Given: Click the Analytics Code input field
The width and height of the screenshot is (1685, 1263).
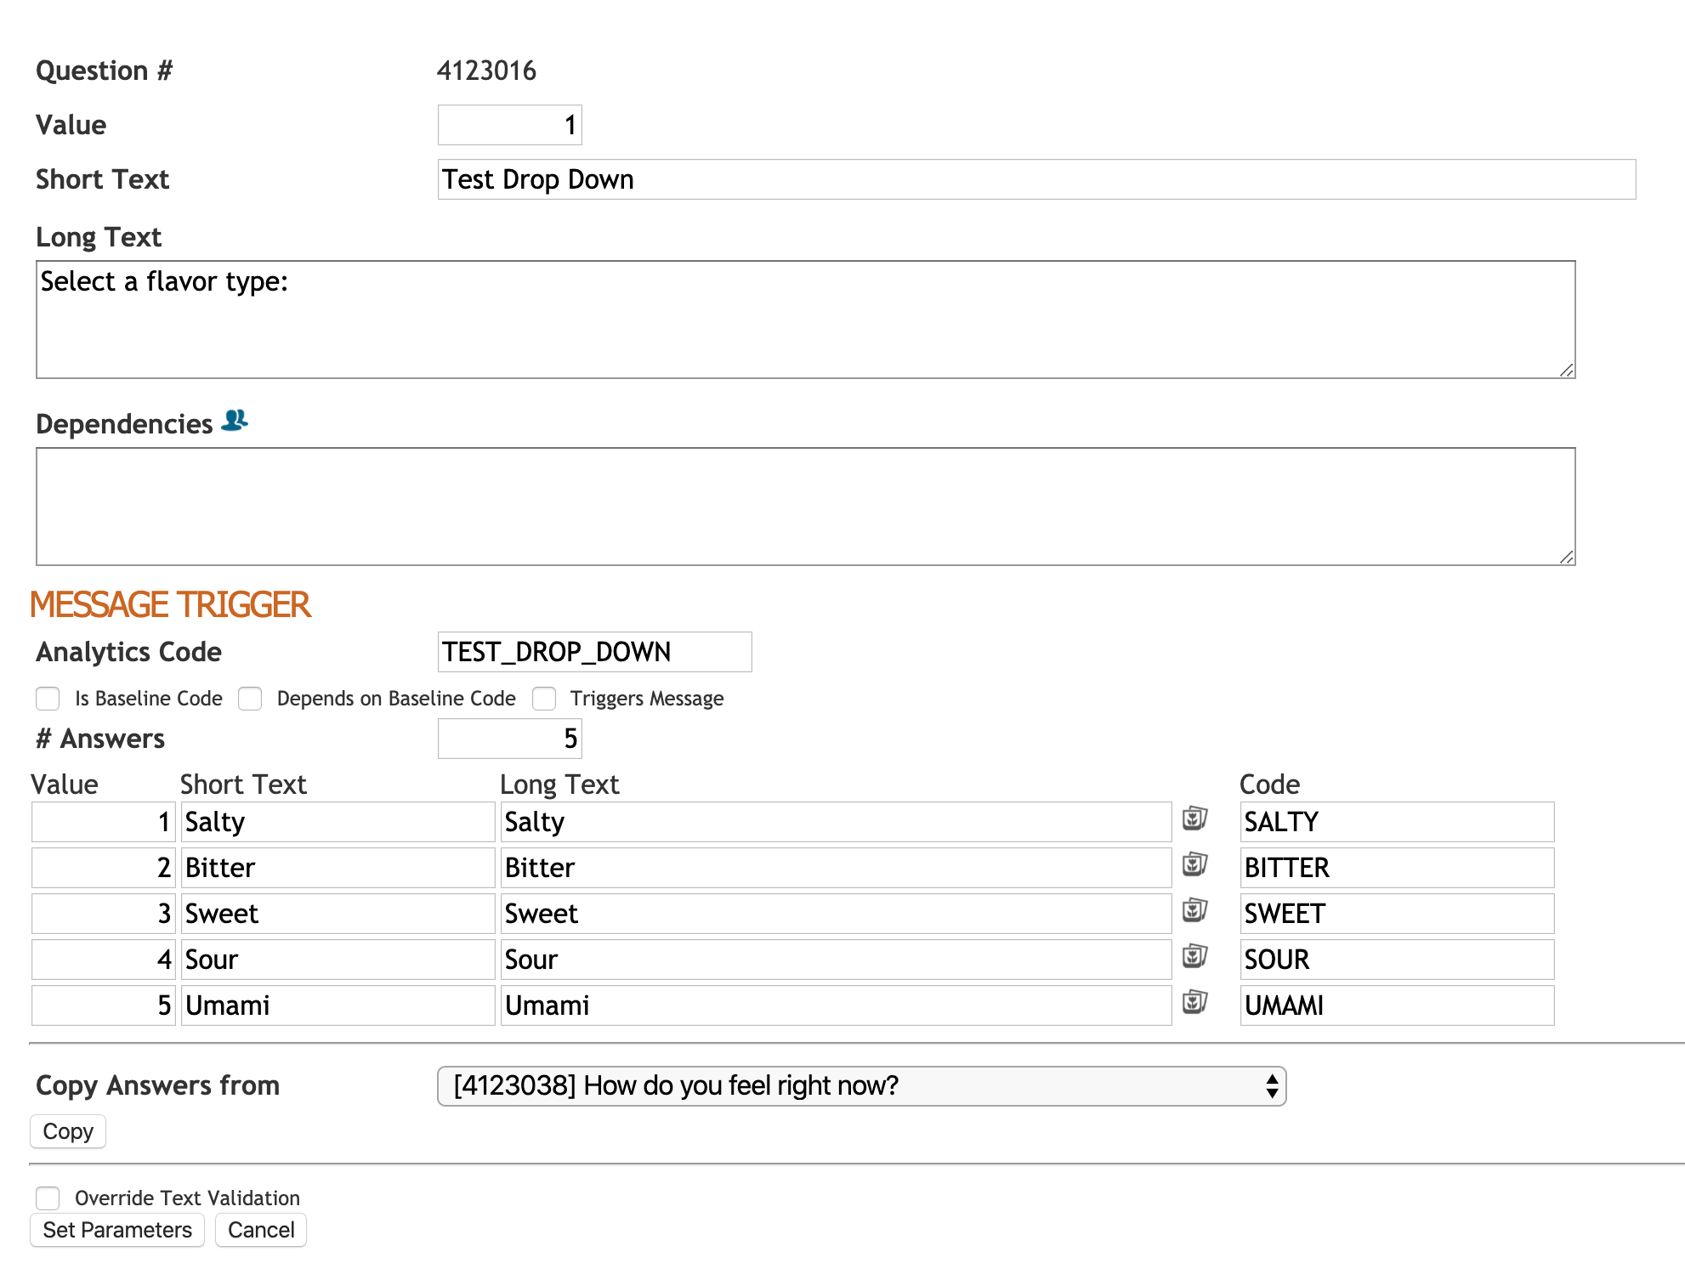Looking at the screenshot, I should (594, 652).
